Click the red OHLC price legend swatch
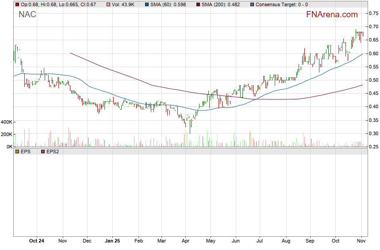Screen dimensions: 380x250 17,4
